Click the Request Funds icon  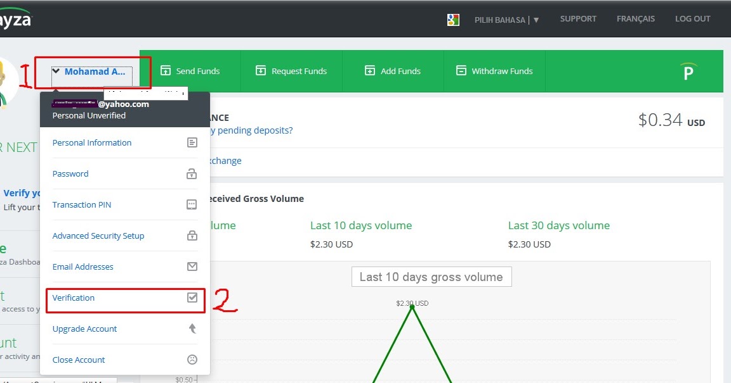(x=261, y=71)
